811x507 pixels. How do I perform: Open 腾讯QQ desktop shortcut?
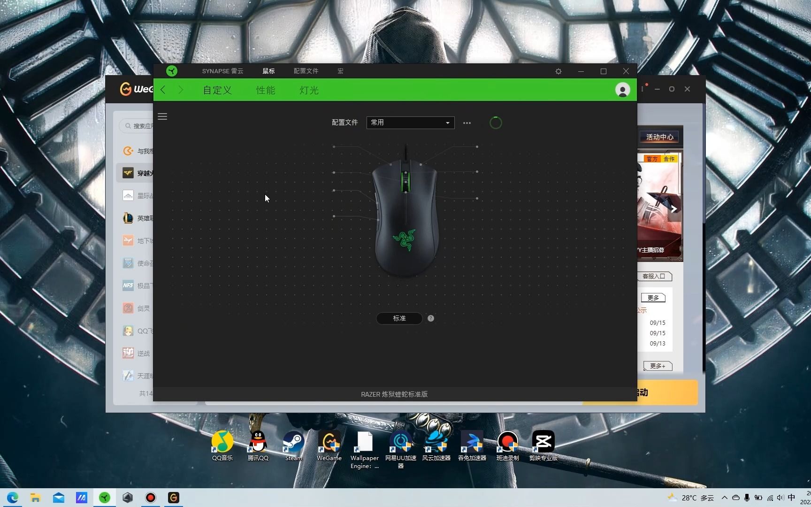[258, 446]
